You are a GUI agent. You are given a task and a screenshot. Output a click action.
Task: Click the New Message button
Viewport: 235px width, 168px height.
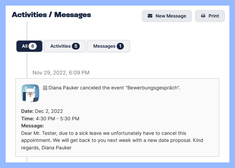[x=167, y=16]
